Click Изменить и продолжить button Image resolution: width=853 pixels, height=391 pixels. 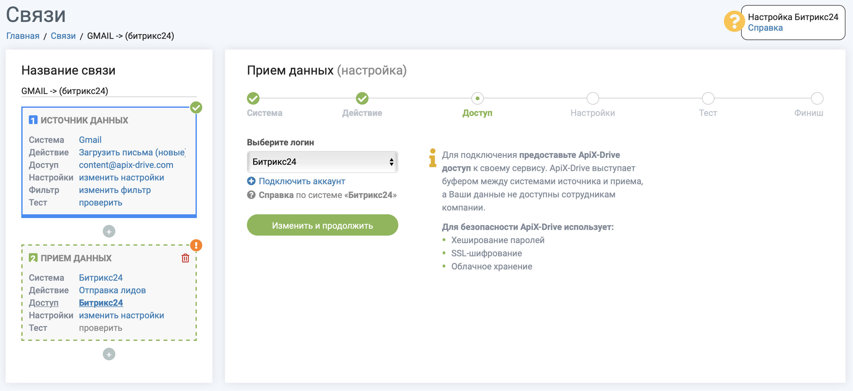coord(322,225)
